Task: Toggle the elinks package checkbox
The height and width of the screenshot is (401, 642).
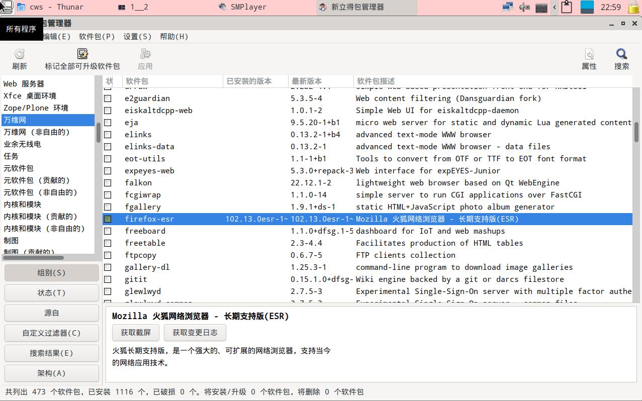Action: click(x=108, y=135)
